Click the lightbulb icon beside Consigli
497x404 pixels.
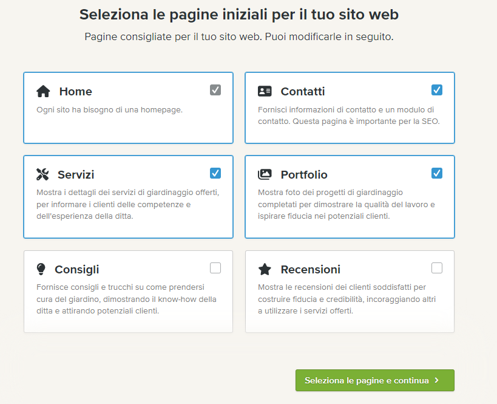click(41, 269)
